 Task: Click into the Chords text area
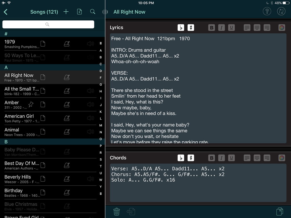tap(198, 183)
